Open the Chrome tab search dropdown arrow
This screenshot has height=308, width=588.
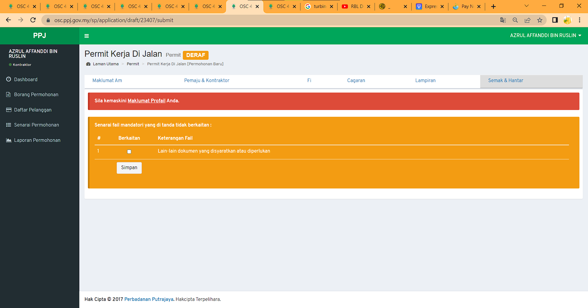pos(526,6)
